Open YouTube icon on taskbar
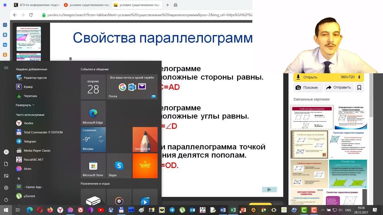This screenshot has width=383, height=215. (x=101, y=210)
